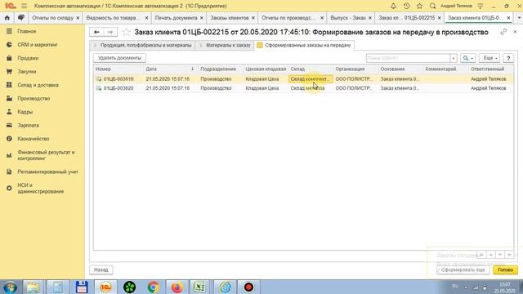Open favorites star in title bar
The image size is (523, 294).
pos(419,6)
